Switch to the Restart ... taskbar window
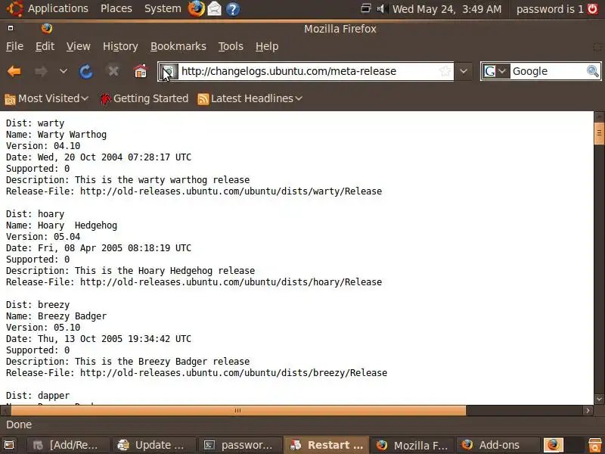 coord(327,445)
